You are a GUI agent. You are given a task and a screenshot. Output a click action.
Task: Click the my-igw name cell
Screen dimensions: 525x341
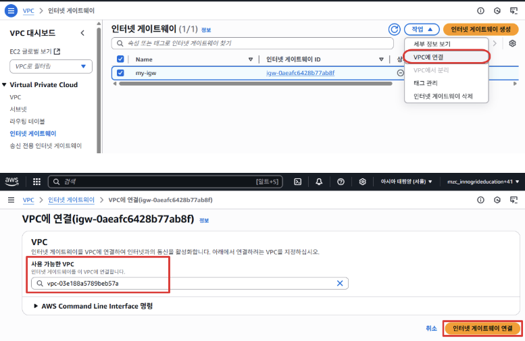tap(146, 73)
